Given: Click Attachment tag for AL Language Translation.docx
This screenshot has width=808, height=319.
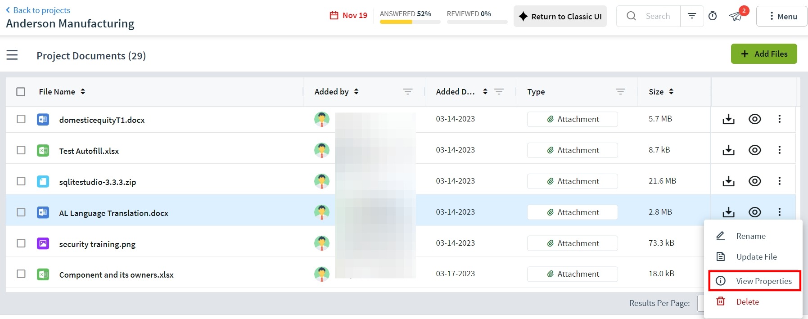Looking at the screenshot, I should [573, 212].
